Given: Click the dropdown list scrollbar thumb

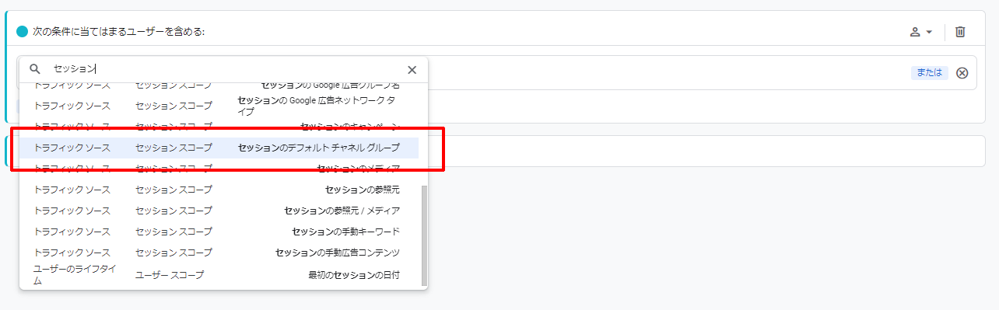Looking at the screenshot, I should pos(424,235).
